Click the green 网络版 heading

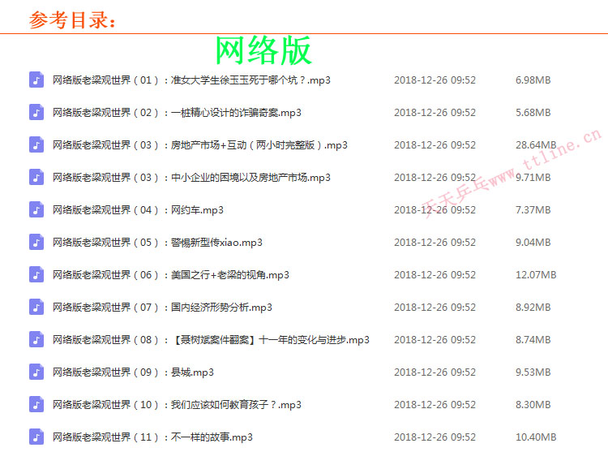pos(263,50)
